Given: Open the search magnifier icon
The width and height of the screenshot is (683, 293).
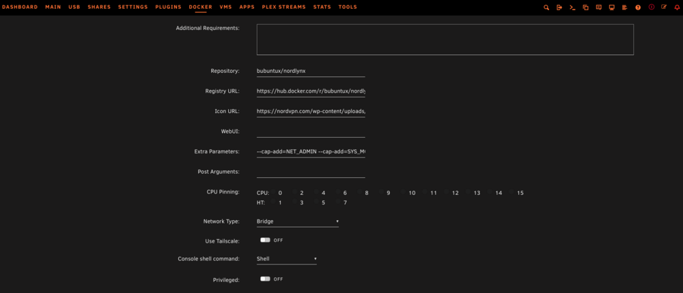Looking at the screenshot, I should click(546, 7).
